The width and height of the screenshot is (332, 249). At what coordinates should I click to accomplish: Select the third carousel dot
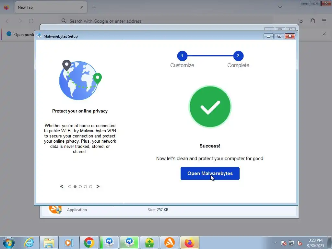pyautogui.click(x=80, y=186)
